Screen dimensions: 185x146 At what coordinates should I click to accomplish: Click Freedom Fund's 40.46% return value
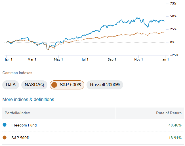(x=175, y=125)
